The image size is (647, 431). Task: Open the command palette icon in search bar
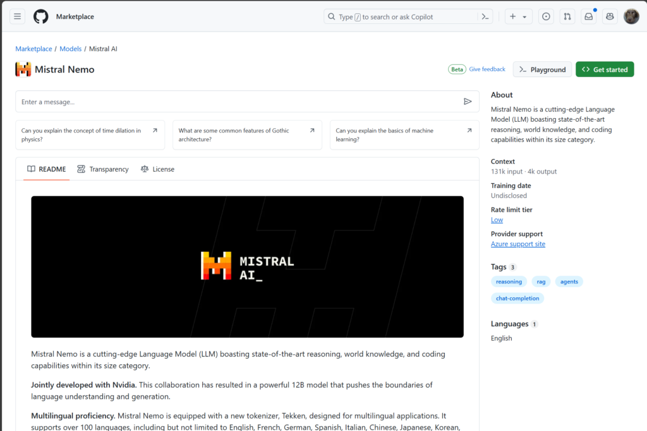(485, 17)
